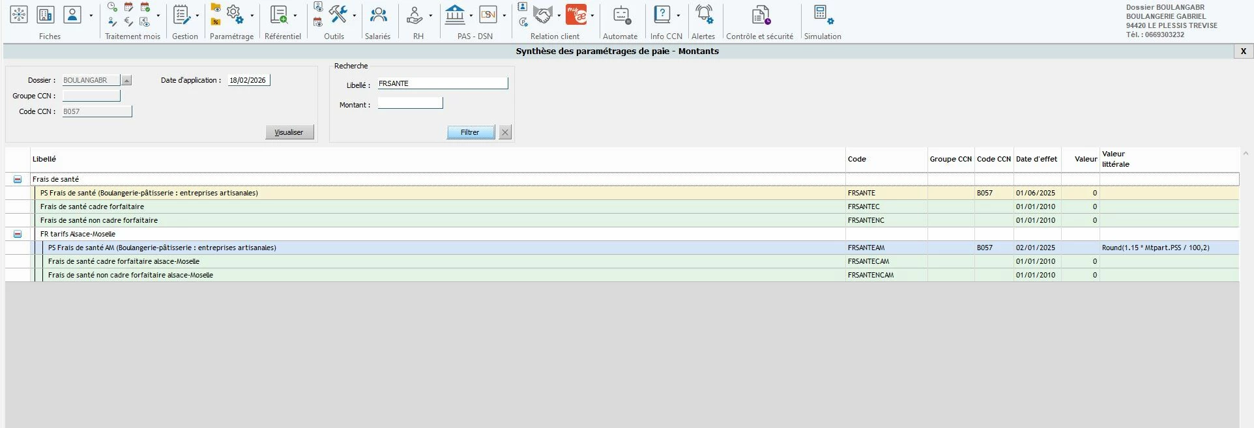The height and width of the screenshot is (428, 1254).
Task: Click the FRSANTECAM code cell
Action: pos(886,261)
